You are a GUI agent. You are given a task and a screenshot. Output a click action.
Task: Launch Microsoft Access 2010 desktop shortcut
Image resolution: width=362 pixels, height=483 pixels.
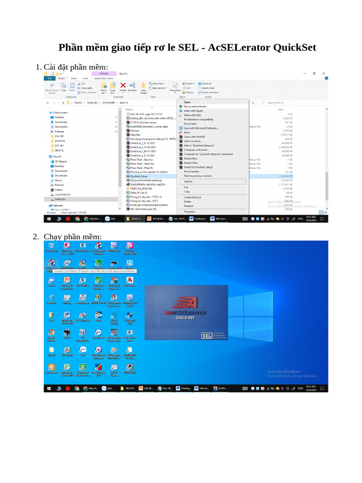[x=67, y=248]
